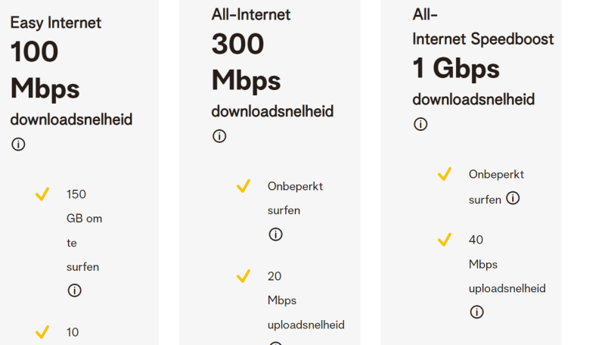This screenshot has width=605, height=345.
Task: Click the checkmark beside 150 GB om te surfen
Action: 42,195
